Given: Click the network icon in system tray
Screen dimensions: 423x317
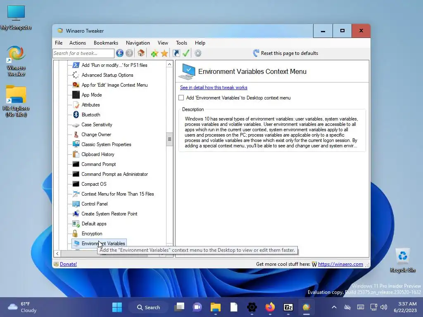Looking at the screenshot, I should pyautogui.click(x=373, y=307).
